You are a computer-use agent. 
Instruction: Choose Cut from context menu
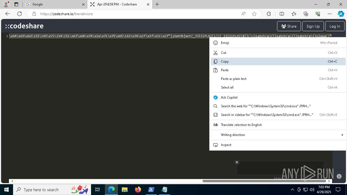click(x=278, y=53)
